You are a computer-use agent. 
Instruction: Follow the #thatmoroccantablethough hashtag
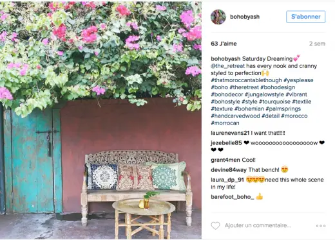click(246, 80)
